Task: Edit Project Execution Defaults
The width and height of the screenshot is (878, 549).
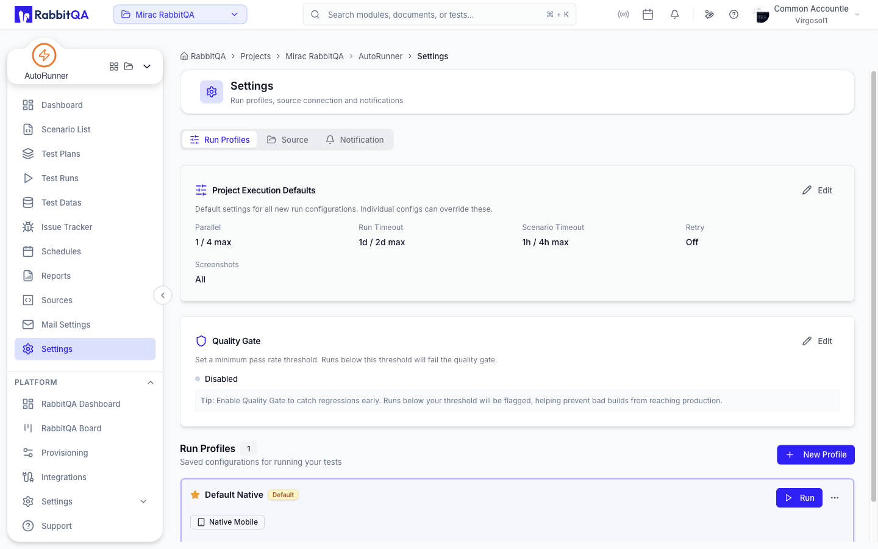Action: pos(818,190)
